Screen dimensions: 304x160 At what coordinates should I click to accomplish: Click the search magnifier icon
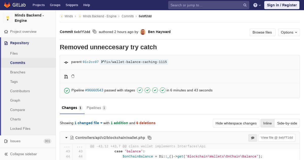245,5
